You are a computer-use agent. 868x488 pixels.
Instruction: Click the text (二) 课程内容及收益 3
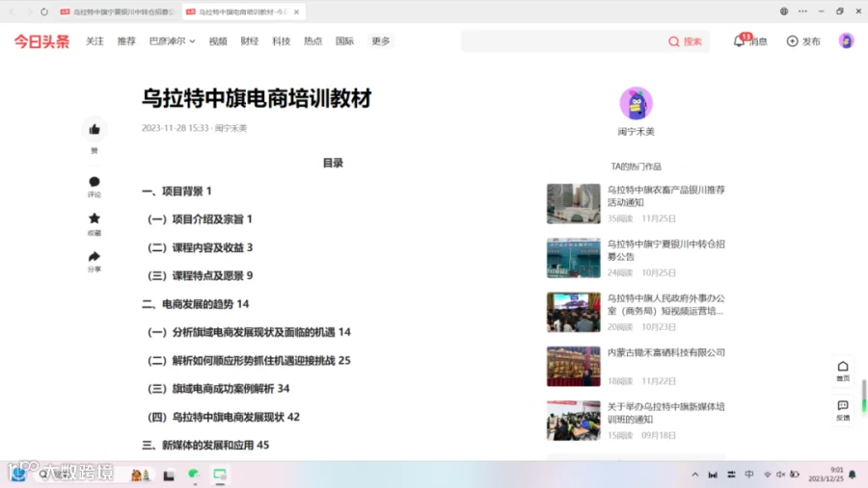pos(200,247)
